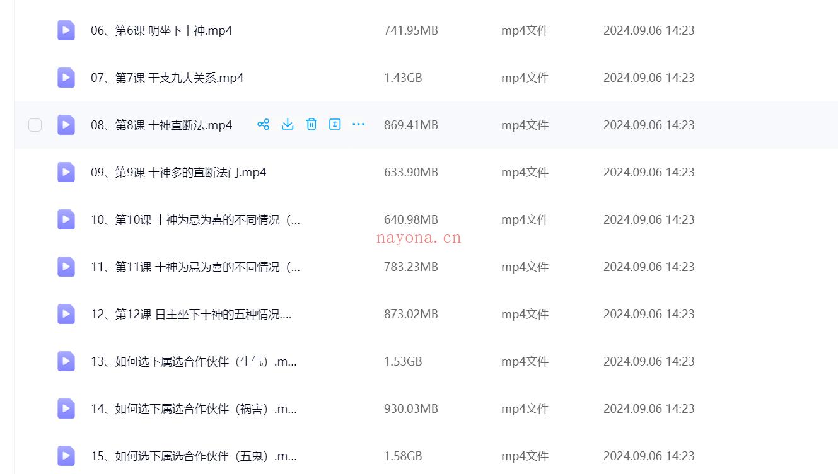
Task: Click the share icon for 08、第8课 十神直断法.mp4
Action: pyautogui.click(x=264, y=124)
